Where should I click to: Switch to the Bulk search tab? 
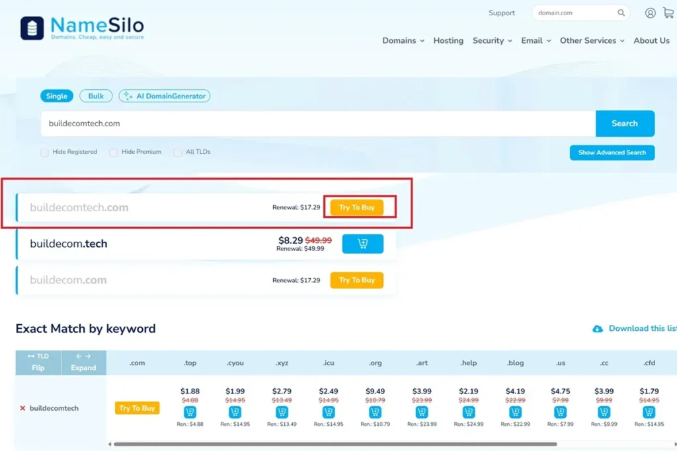click(96, 96)
